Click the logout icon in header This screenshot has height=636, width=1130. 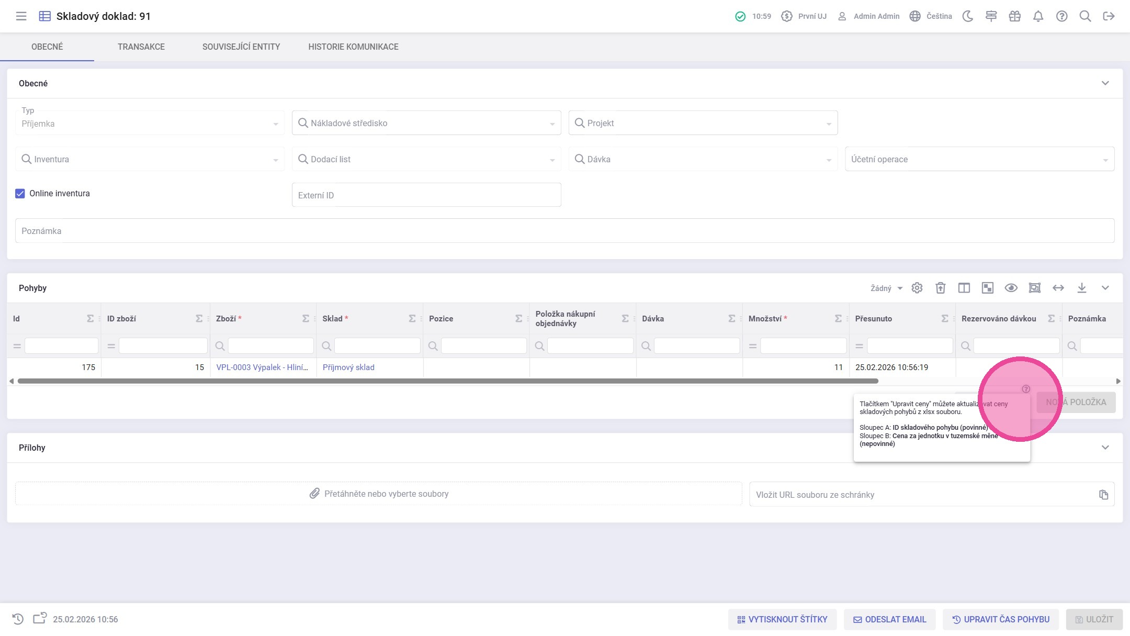pos(1109,16)
